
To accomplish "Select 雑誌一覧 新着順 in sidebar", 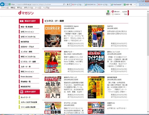I will pyautogui.click(x=29, y=27).
